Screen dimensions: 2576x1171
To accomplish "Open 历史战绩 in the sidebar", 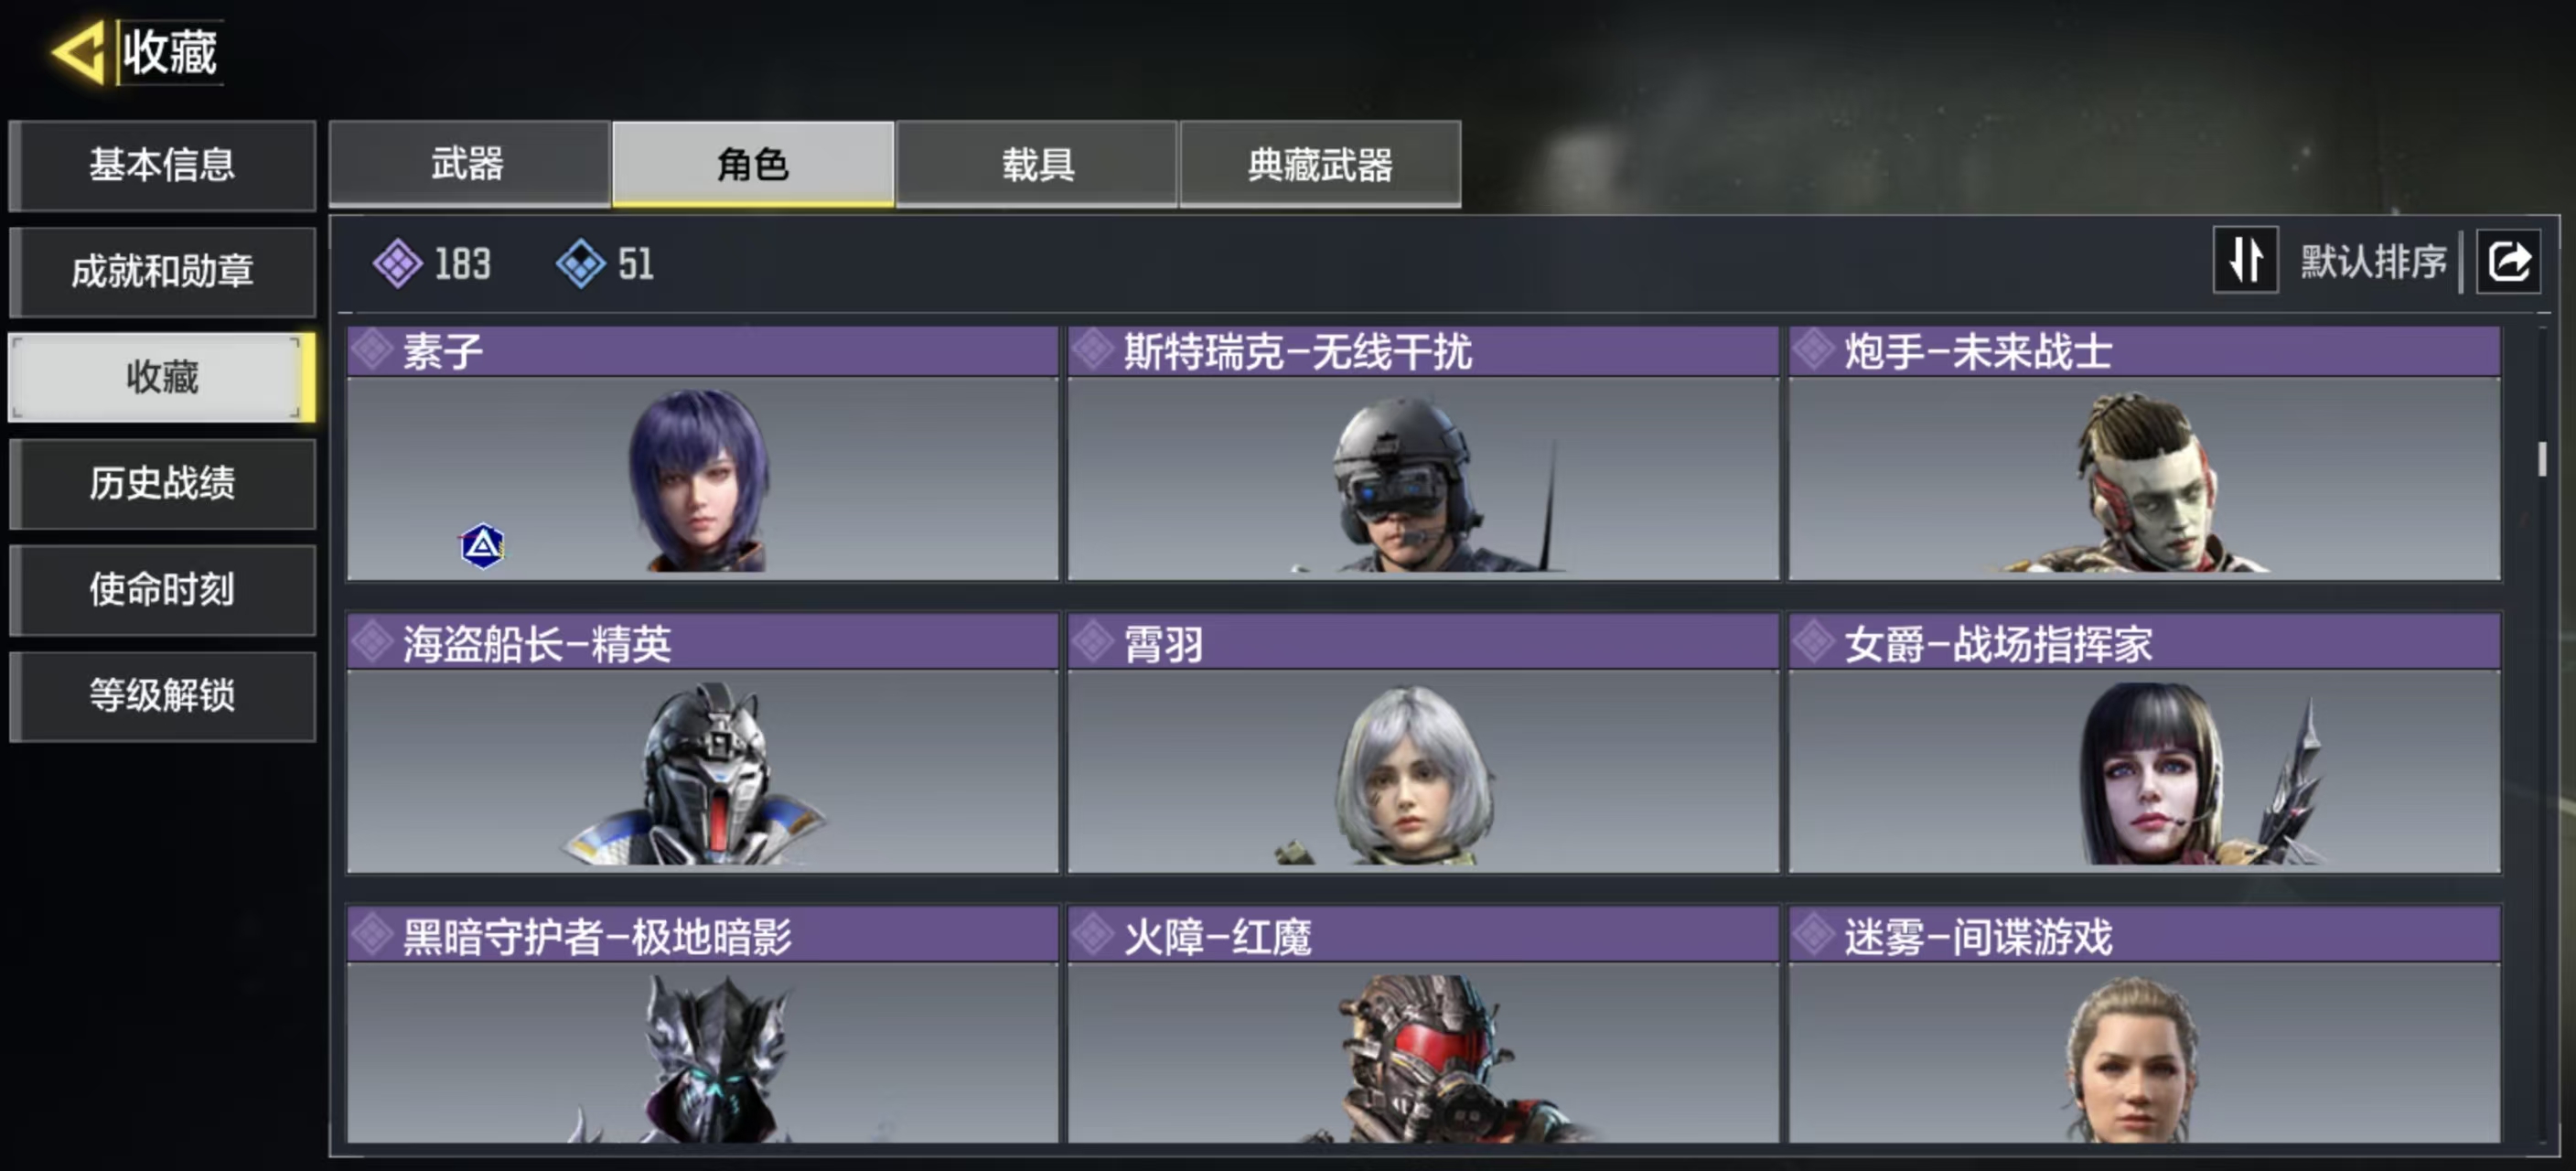I will [162, 483].
